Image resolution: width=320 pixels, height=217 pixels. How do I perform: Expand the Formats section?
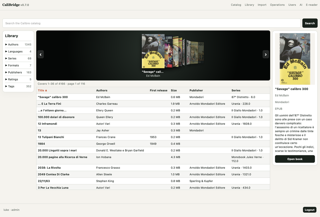point(18,65)
